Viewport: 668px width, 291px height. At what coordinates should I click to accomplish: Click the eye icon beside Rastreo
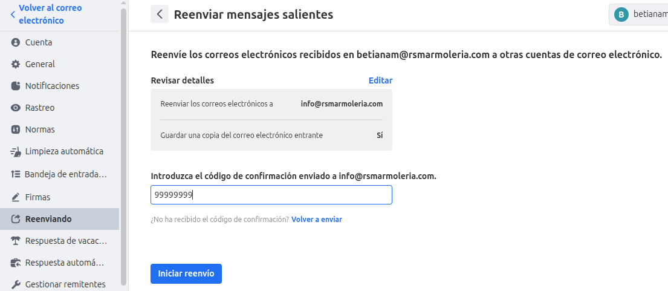click(16, 108)
